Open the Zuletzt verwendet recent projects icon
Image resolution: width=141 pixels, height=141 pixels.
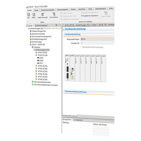click(x=43, y=16)
